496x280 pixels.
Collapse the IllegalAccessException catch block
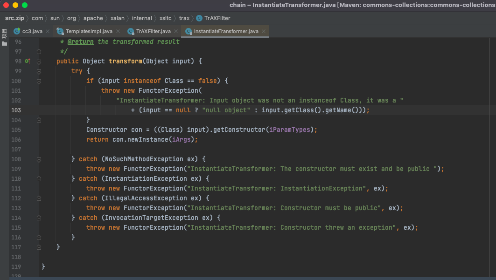coord(39,198)
